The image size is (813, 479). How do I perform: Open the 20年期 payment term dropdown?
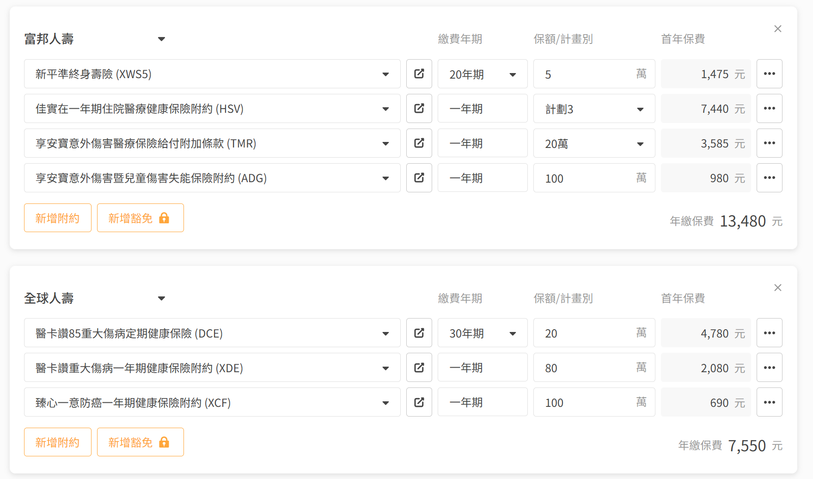point(482,74)
